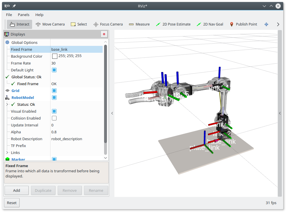Click the Displays panel monitor icon
Screen dimensions: 287x213
(7, 34)
